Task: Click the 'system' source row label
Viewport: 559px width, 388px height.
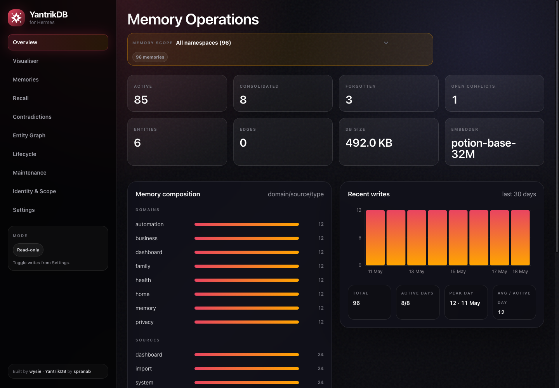Action: click(144, 383)
